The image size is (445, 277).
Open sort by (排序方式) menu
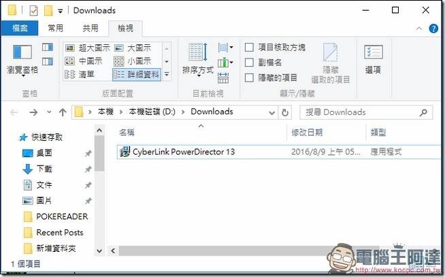point(198,60)
